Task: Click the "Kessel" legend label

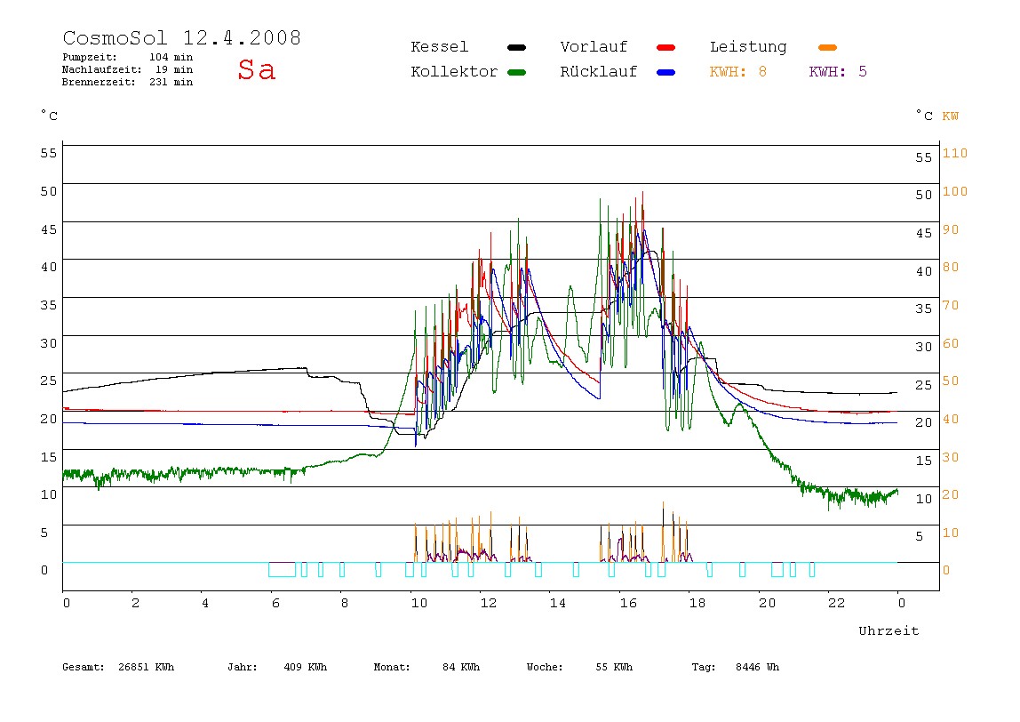Action: tap(440, 47)
